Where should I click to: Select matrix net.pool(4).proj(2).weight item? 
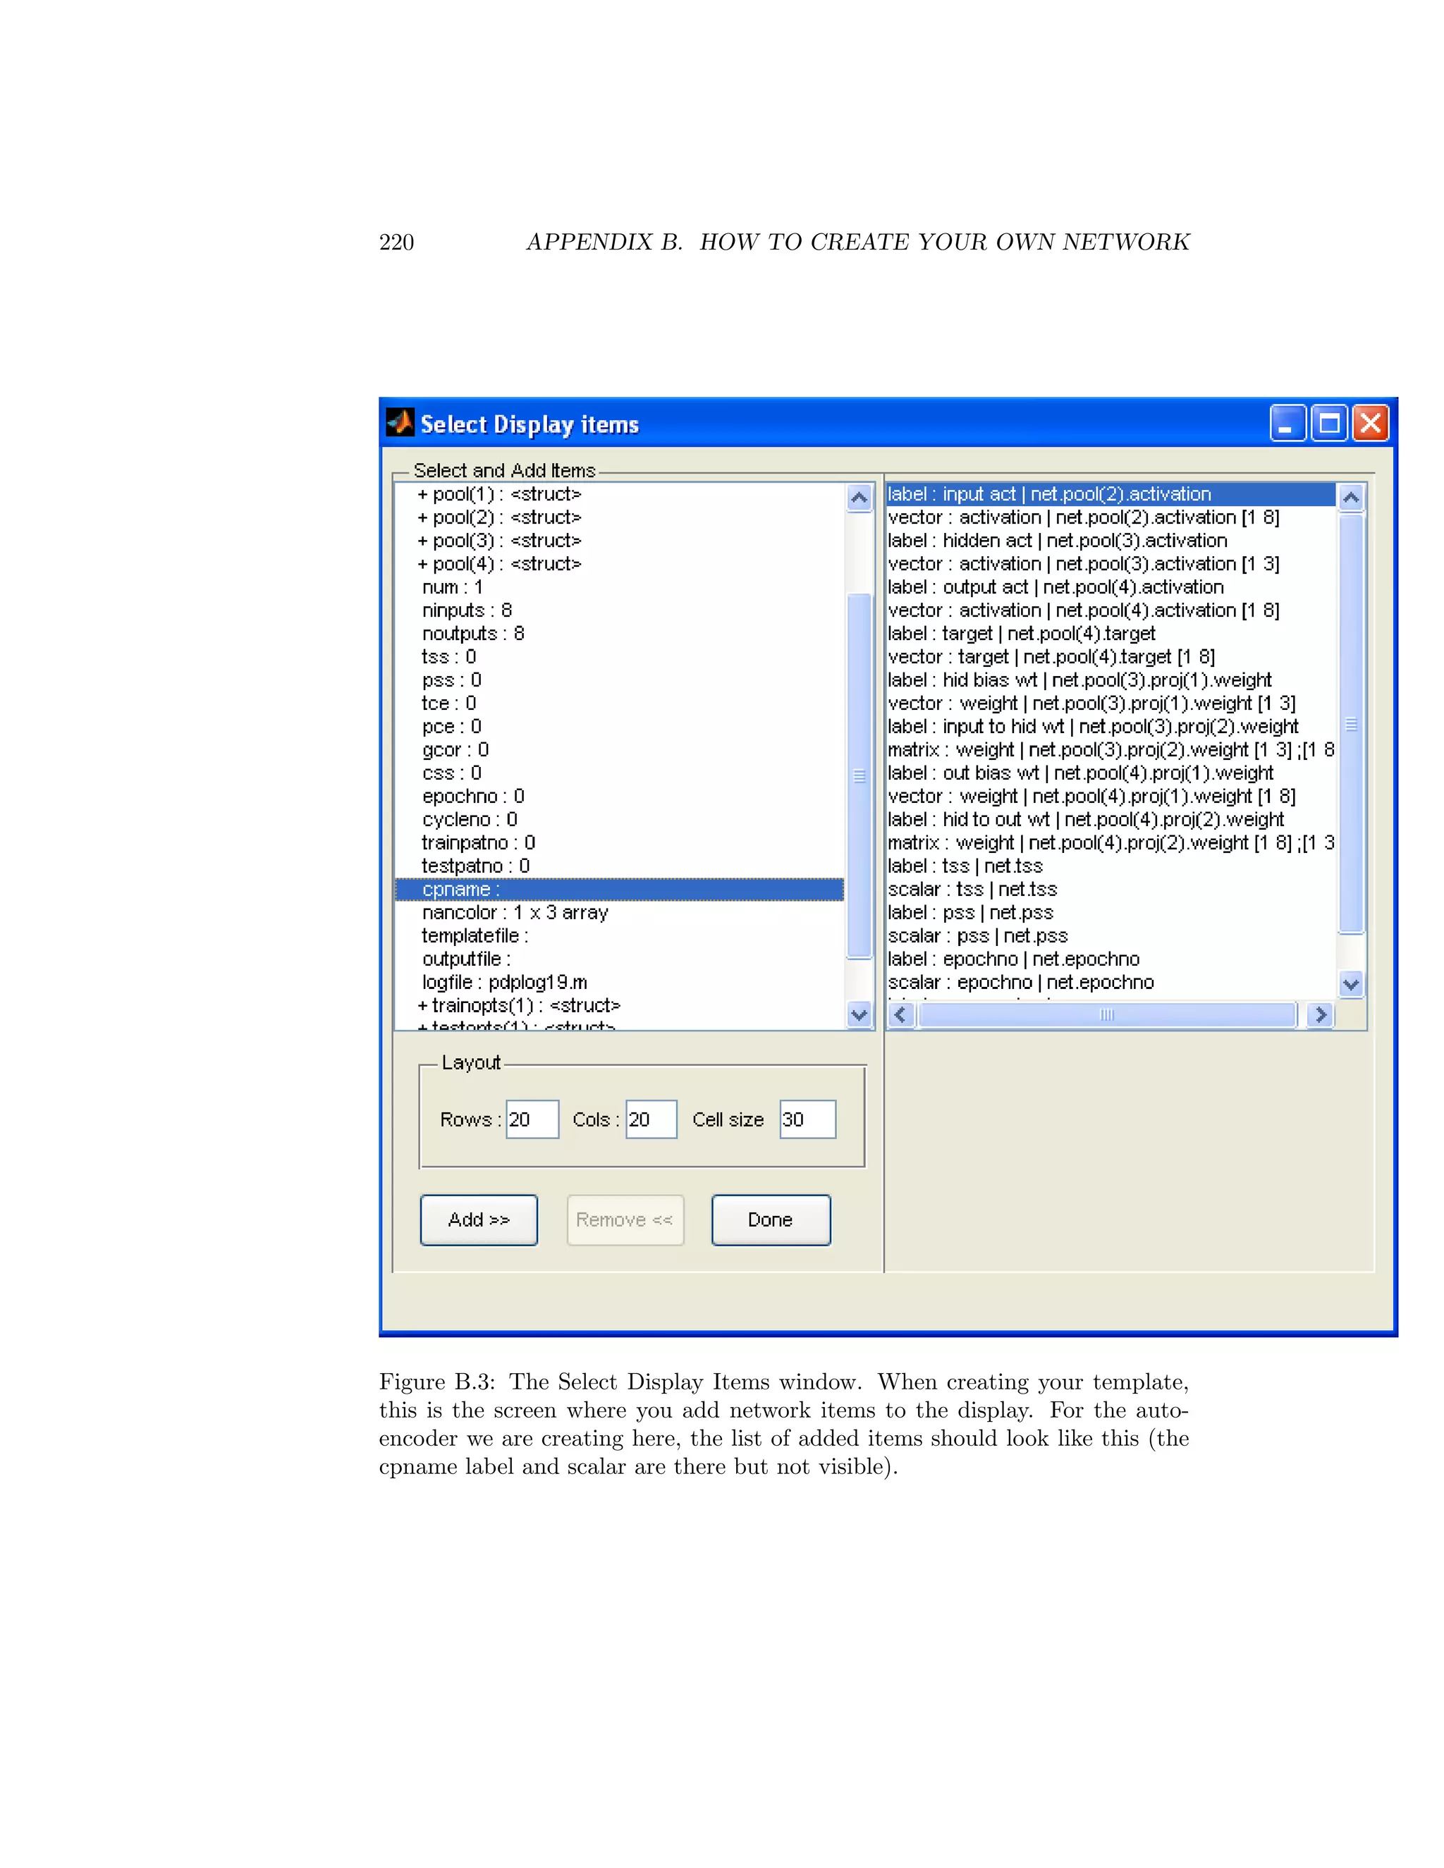click(x=1111, y=842)
